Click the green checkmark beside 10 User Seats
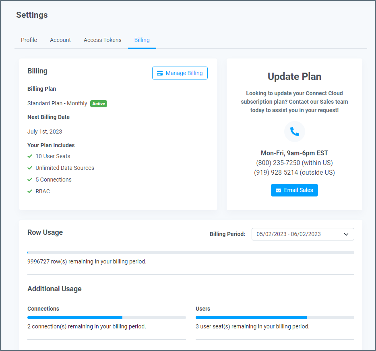 (30, 156)
